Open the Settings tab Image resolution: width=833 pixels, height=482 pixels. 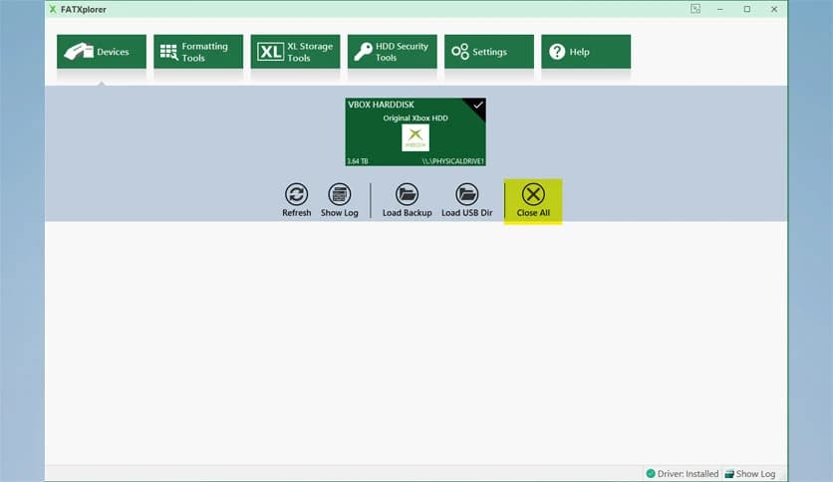click(489, 52)
